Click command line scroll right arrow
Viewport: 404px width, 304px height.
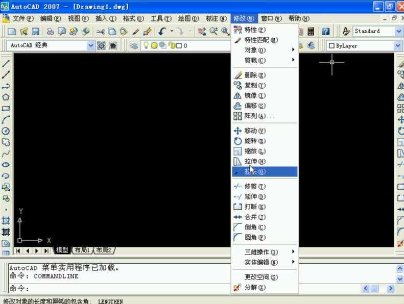[391, 289]
